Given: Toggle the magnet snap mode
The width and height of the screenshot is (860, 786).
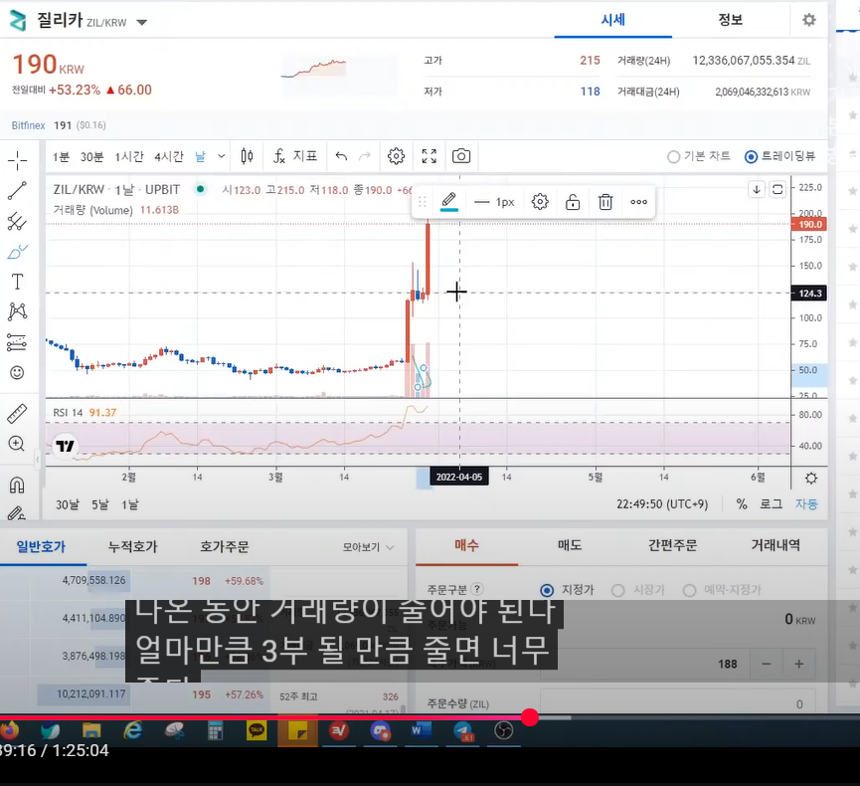Looking at the screenshot, I should 17,485.
